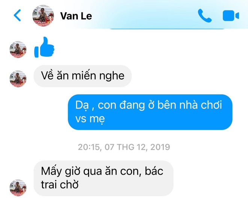Tap the avatar beside the thumbs-up sticker
Image resolution: width=248 pixels, height=208 pixels.
point(18,49)
